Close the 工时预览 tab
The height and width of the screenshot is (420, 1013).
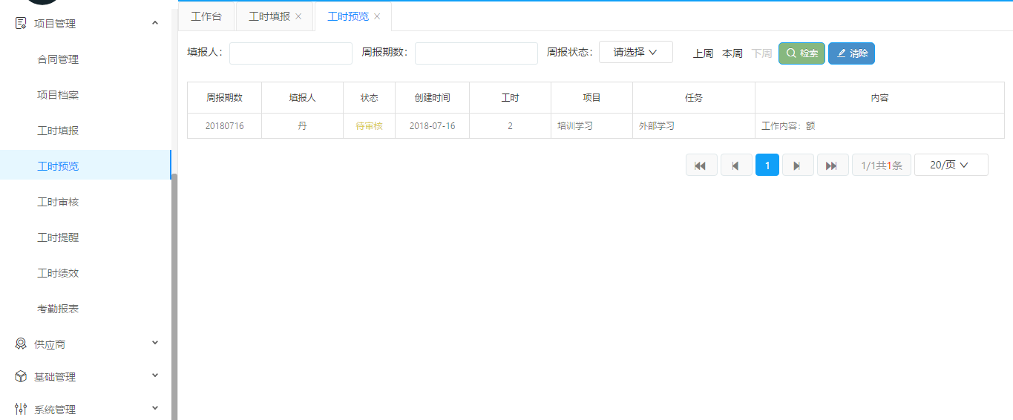(x=377, y=16)
